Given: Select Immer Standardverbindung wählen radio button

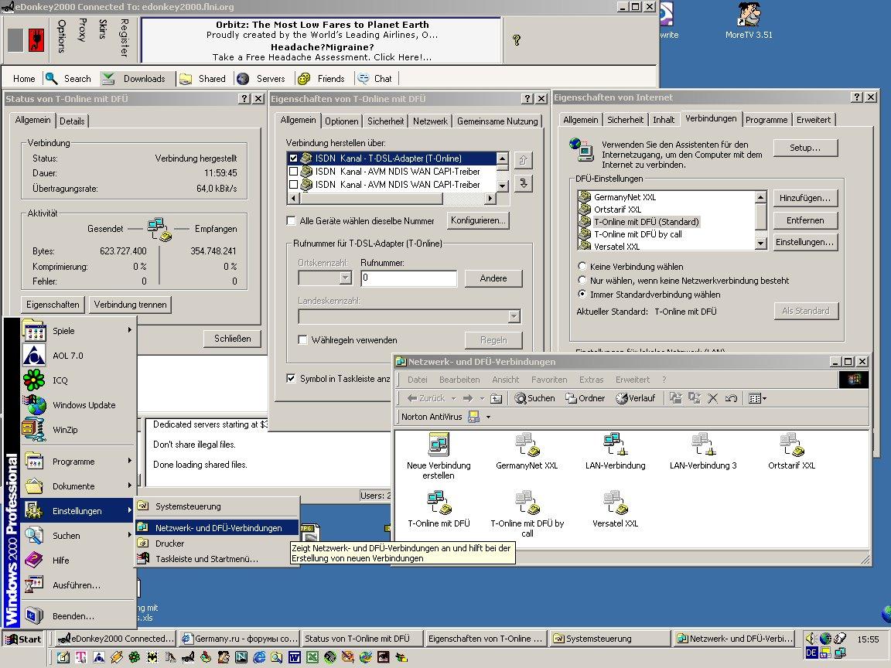Looking at the screenshot, I should 582,295.
